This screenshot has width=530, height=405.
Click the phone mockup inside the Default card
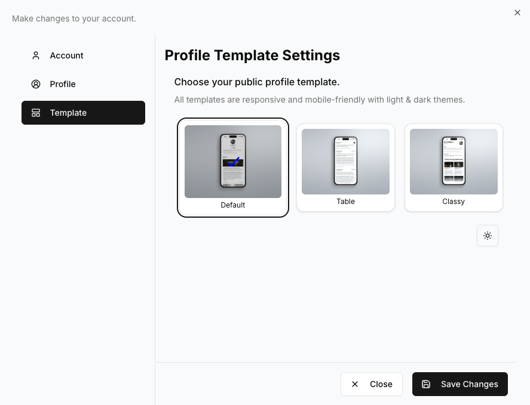[x=232, y=161]
